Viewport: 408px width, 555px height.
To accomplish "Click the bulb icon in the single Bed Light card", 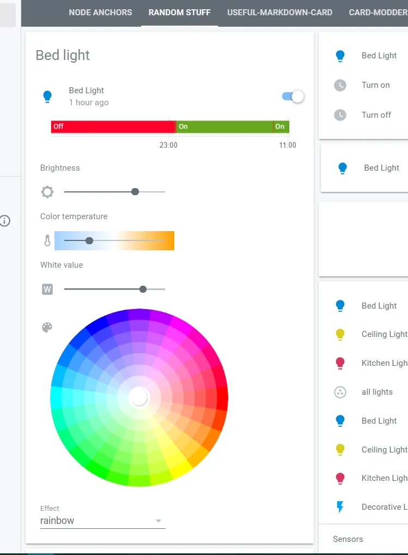I will point(343,168).
